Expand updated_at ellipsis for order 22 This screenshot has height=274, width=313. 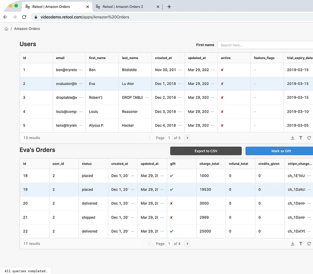click(162, 231)
